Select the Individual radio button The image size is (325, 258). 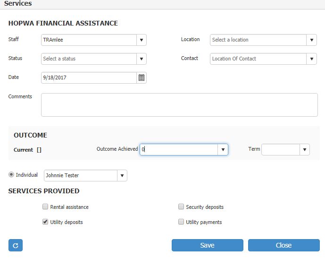click(11, 174)
